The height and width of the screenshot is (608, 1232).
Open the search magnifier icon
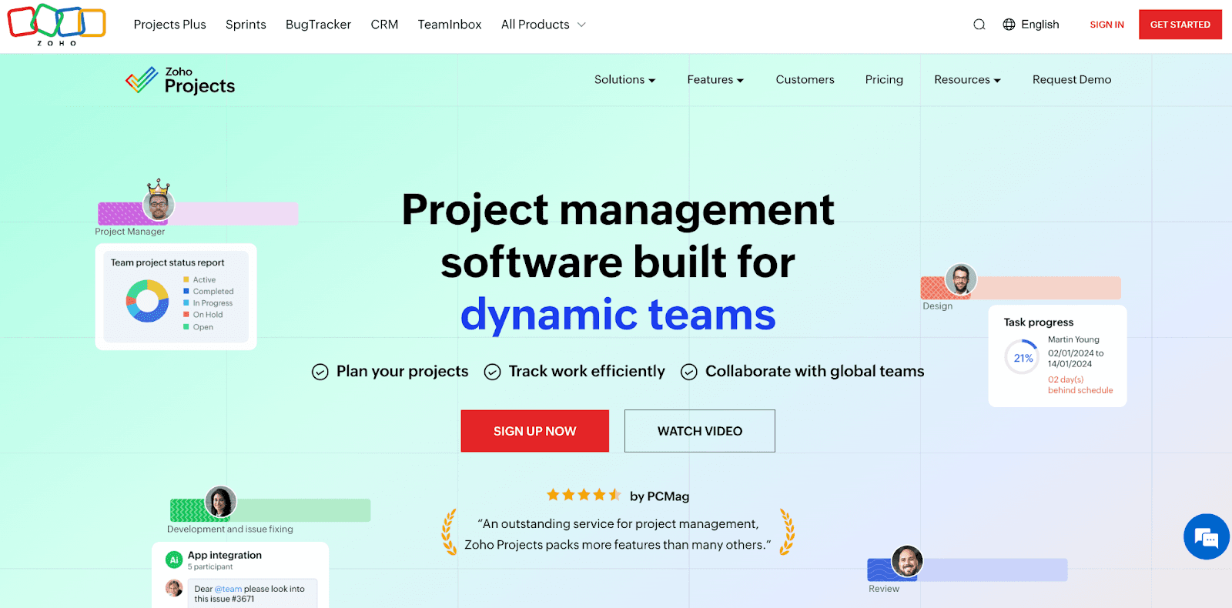coord(979,25)
